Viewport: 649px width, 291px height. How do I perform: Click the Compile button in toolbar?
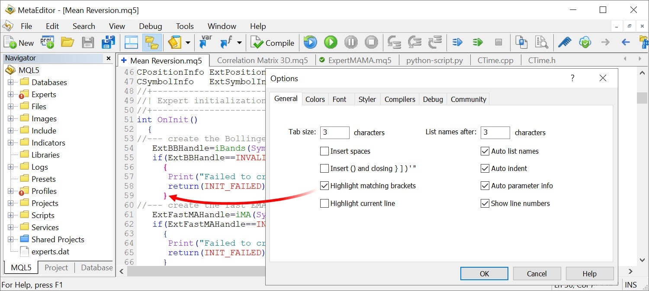(273, 43)
